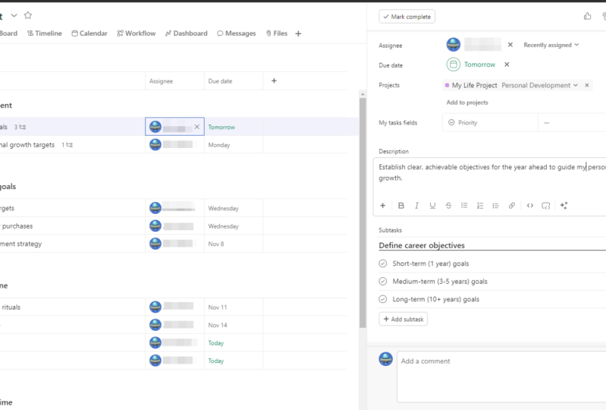Click Tomorrow due date in detail pane
This screenshot has width=606, height=410.
pos(479,65)
